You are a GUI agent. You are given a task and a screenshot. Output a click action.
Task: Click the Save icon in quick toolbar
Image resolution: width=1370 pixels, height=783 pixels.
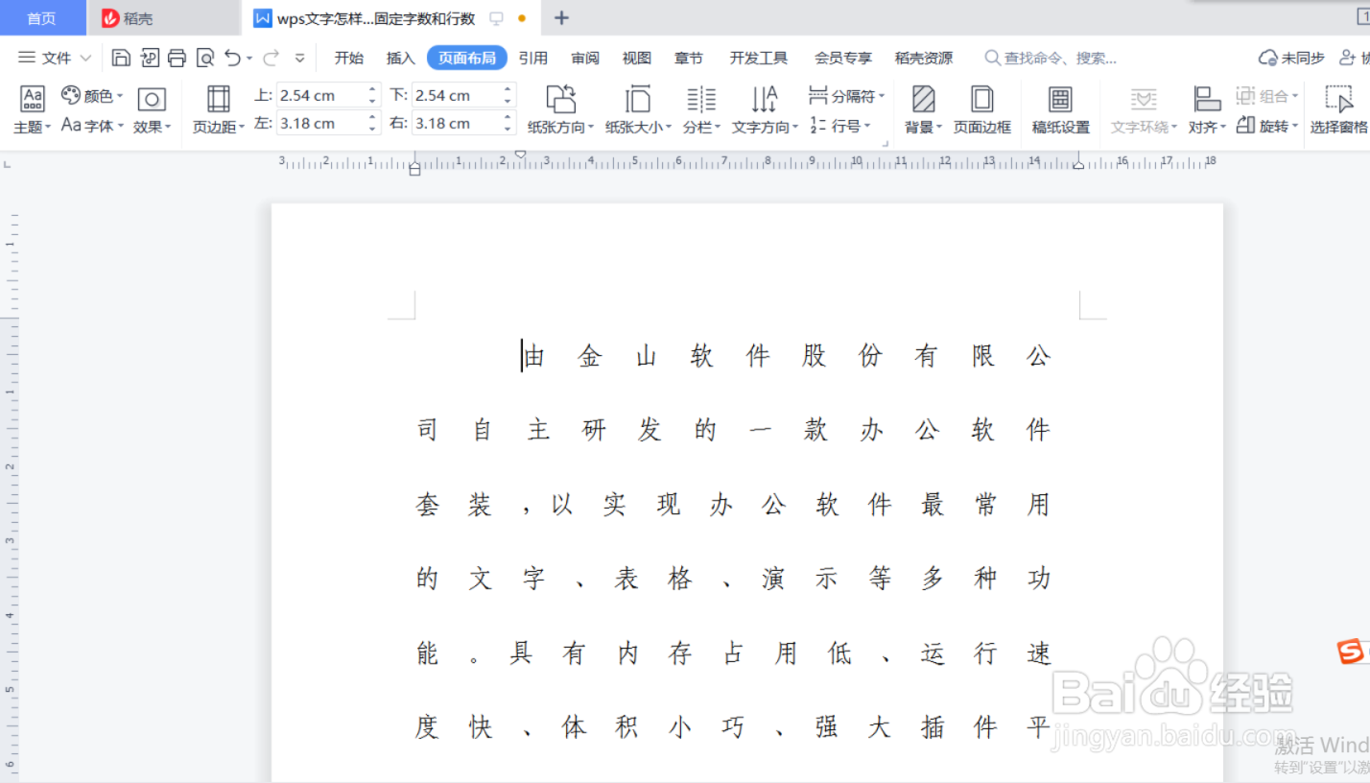121,59
